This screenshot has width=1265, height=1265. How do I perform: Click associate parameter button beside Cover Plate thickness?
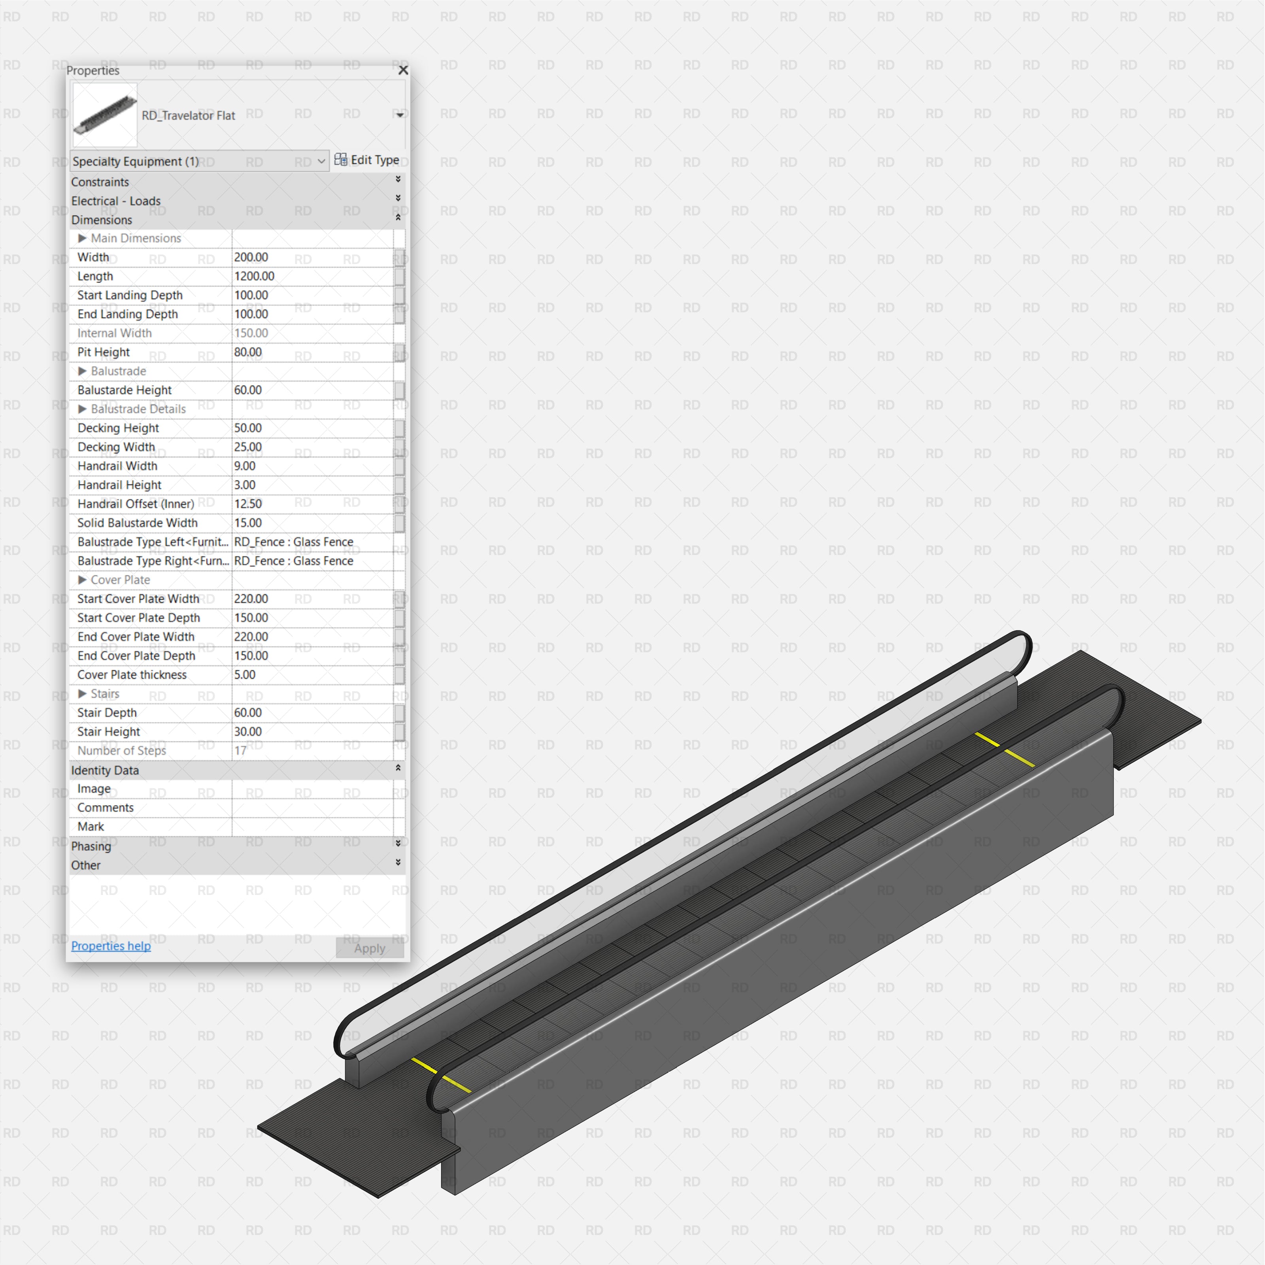click(x=400, y=674)
